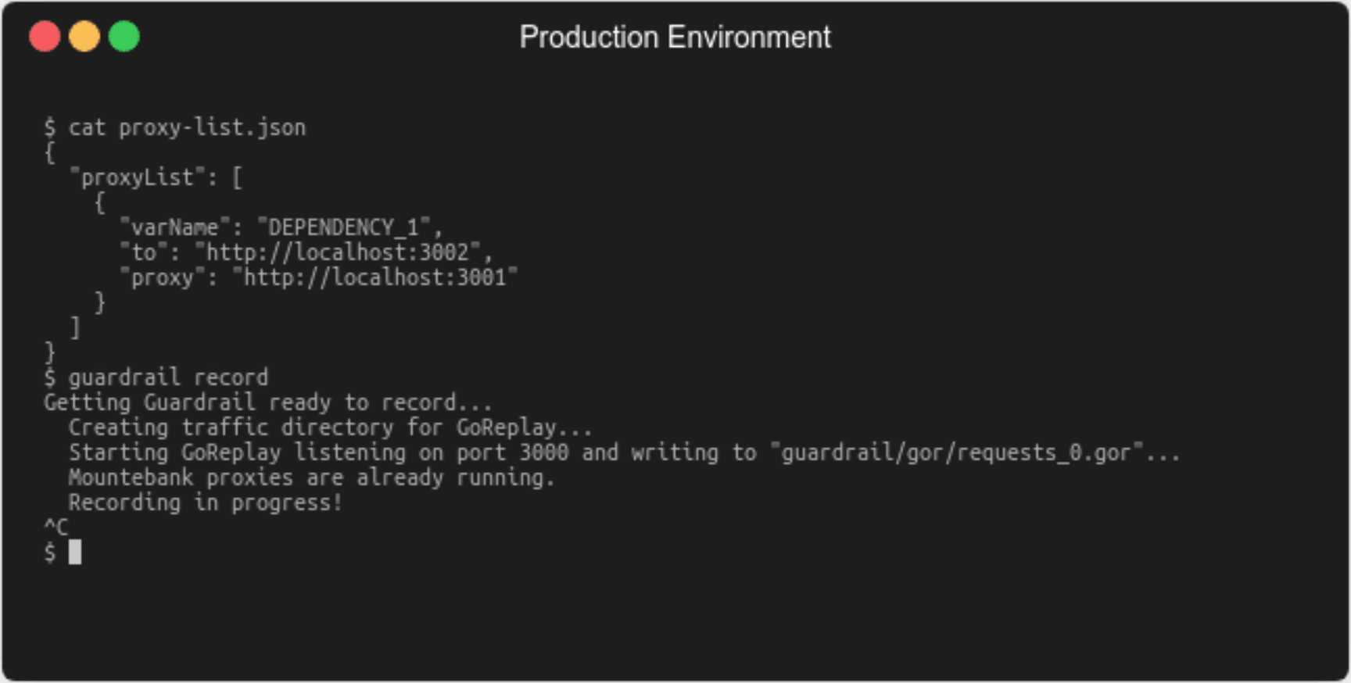This screenshot has width=1351, height=683.
Task: Place cursor at the final empty prompt
Action: point(75,552)
